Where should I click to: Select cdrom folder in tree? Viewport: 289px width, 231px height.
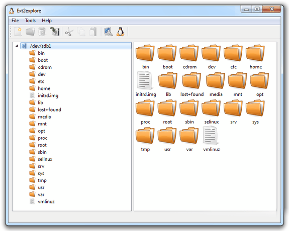[x=40, y=67]
